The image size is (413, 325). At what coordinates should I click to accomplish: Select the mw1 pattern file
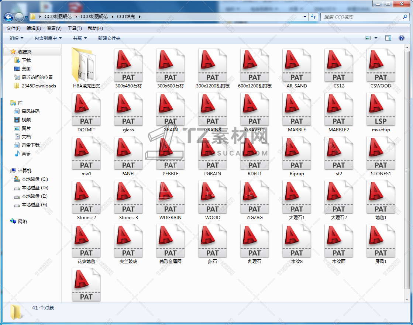pyautogui.click(x=86, y=156)
